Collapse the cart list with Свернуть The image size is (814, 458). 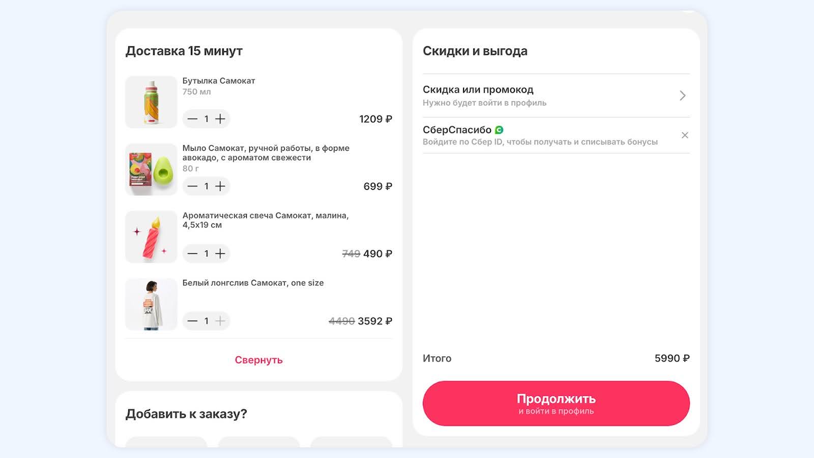coord(258,360)
